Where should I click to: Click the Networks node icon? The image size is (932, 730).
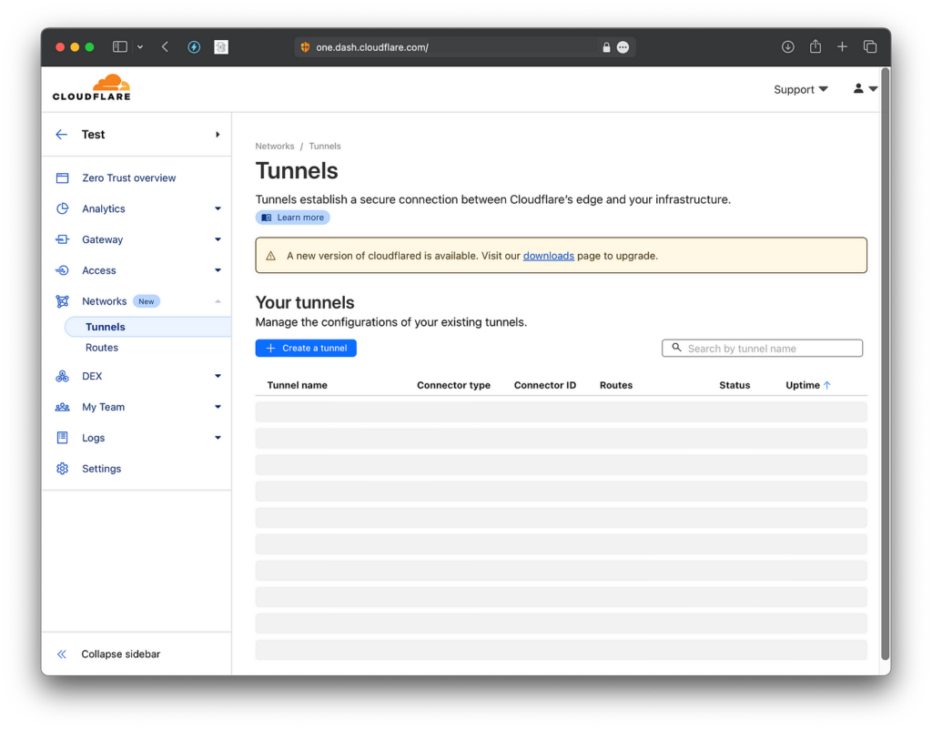point(61,301)
